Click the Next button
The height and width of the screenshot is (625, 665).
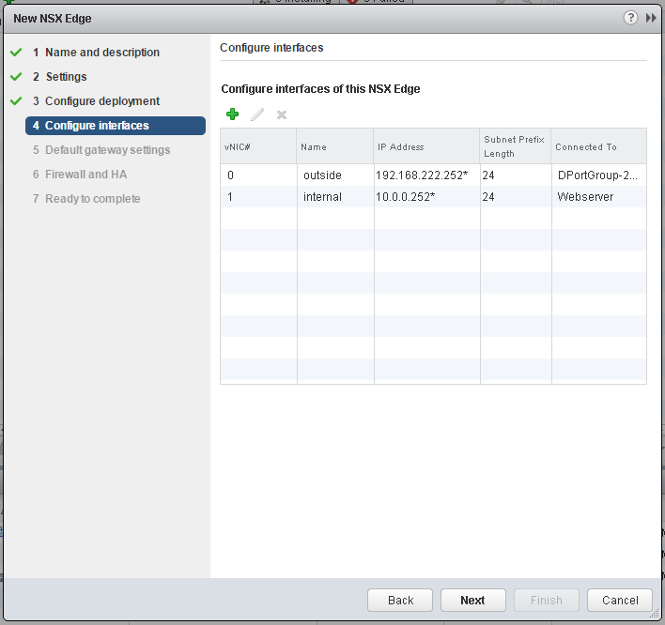point(472,600)
